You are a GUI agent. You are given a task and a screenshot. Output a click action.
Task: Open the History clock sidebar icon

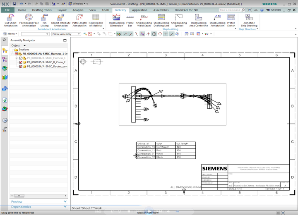pyautogui.click(x=5, y=120)
